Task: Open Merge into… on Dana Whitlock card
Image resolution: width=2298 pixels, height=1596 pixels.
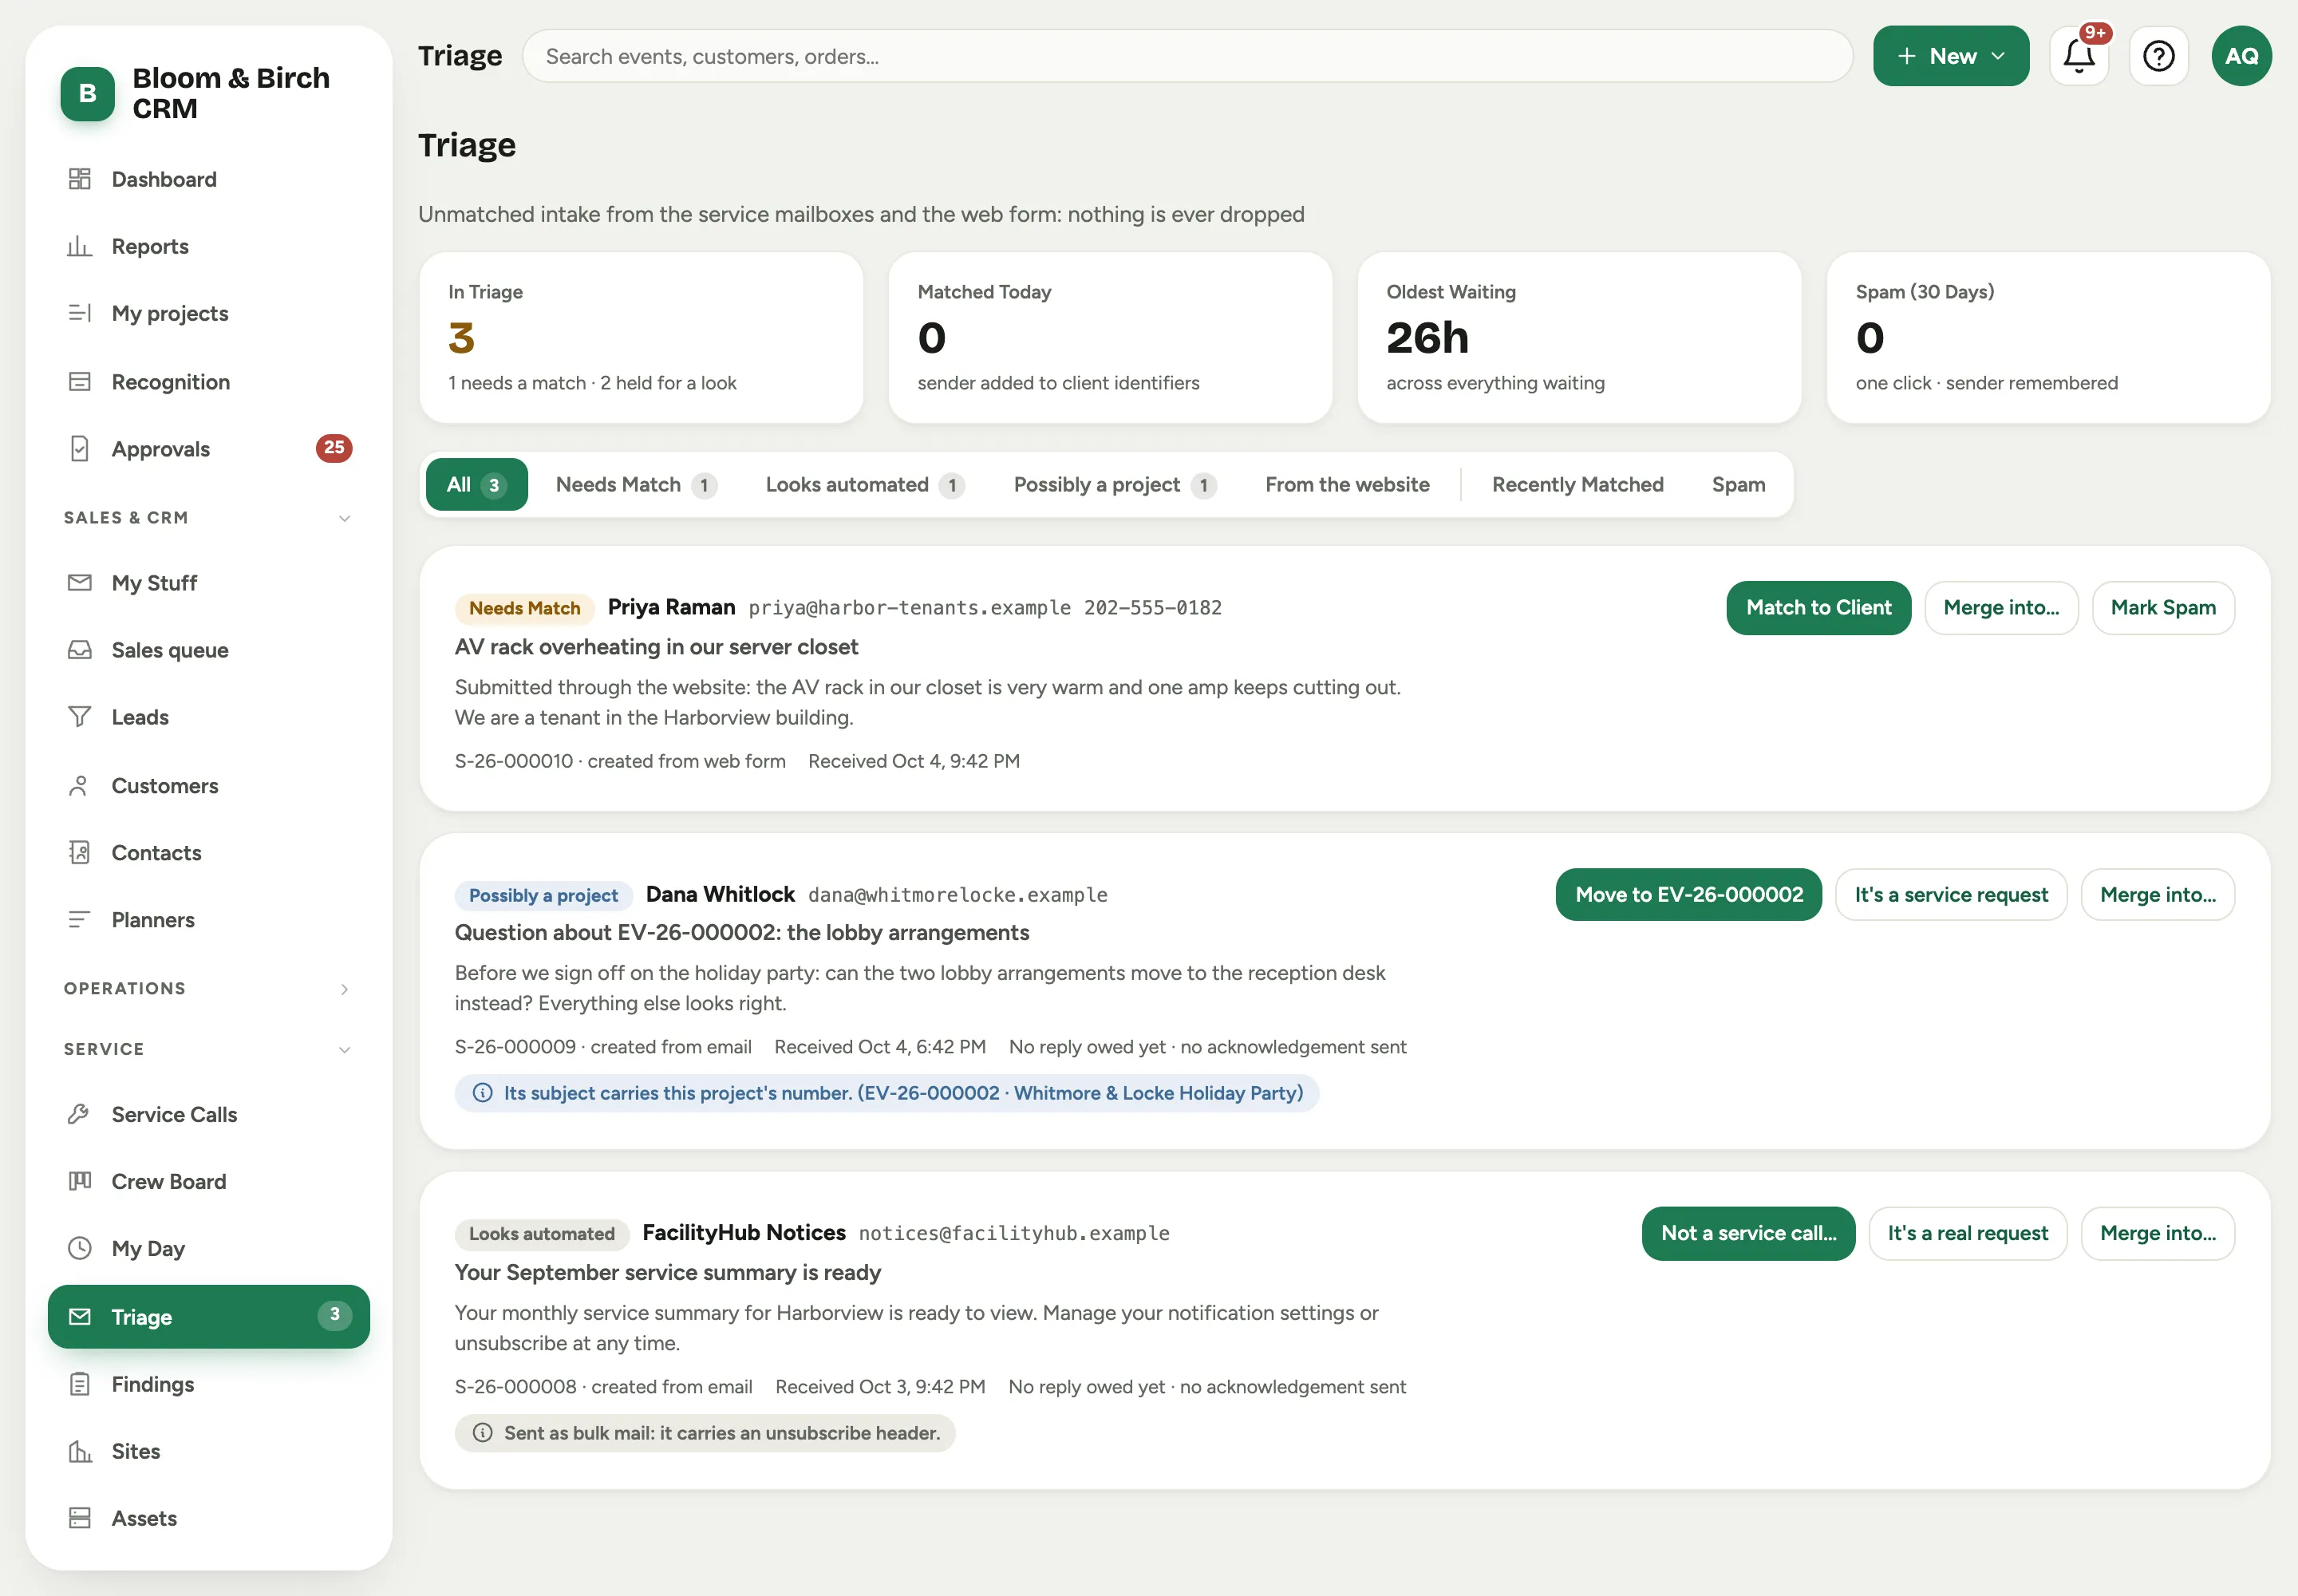Action: pyautogui.click(x=2157, y=895)
